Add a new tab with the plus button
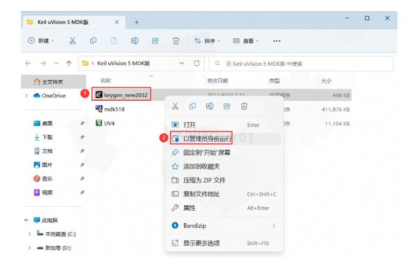 click(x=137, y=22)
